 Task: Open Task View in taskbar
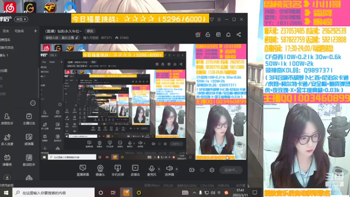[x=113, y=193]
